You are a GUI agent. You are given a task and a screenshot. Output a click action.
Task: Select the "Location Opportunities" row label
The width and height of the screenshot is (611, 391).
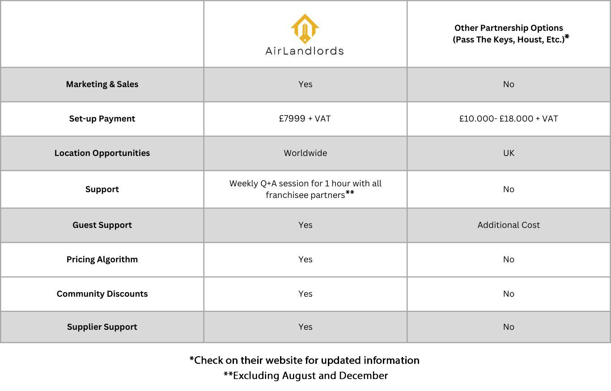[102, 153]
